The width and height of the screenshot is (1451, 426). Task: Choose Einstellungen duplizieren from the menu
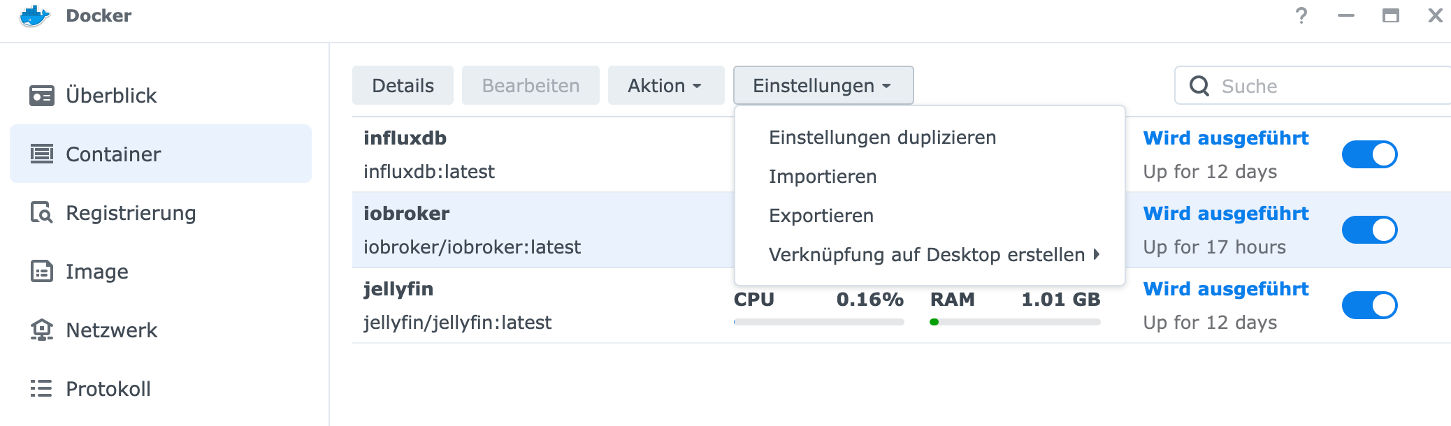882,138
